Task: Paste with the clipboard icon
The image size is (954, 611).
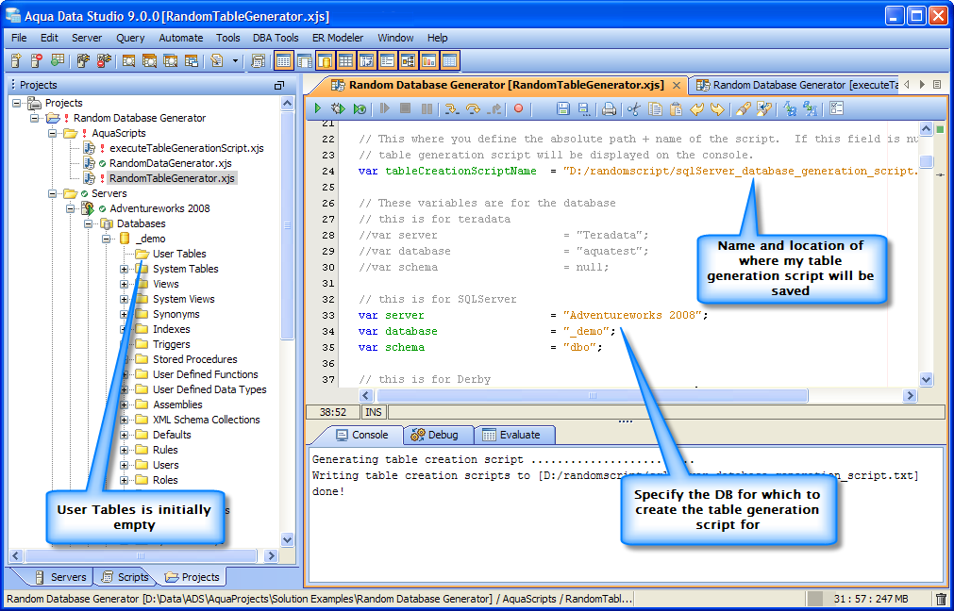Action: [x=676, y=108]
